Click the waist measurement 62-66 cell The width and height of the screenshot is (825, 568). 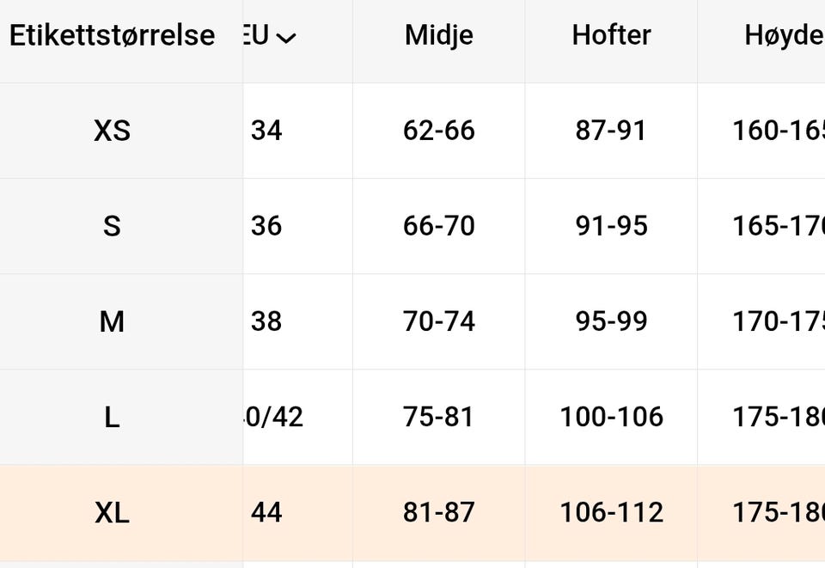[x=438, y=131]
